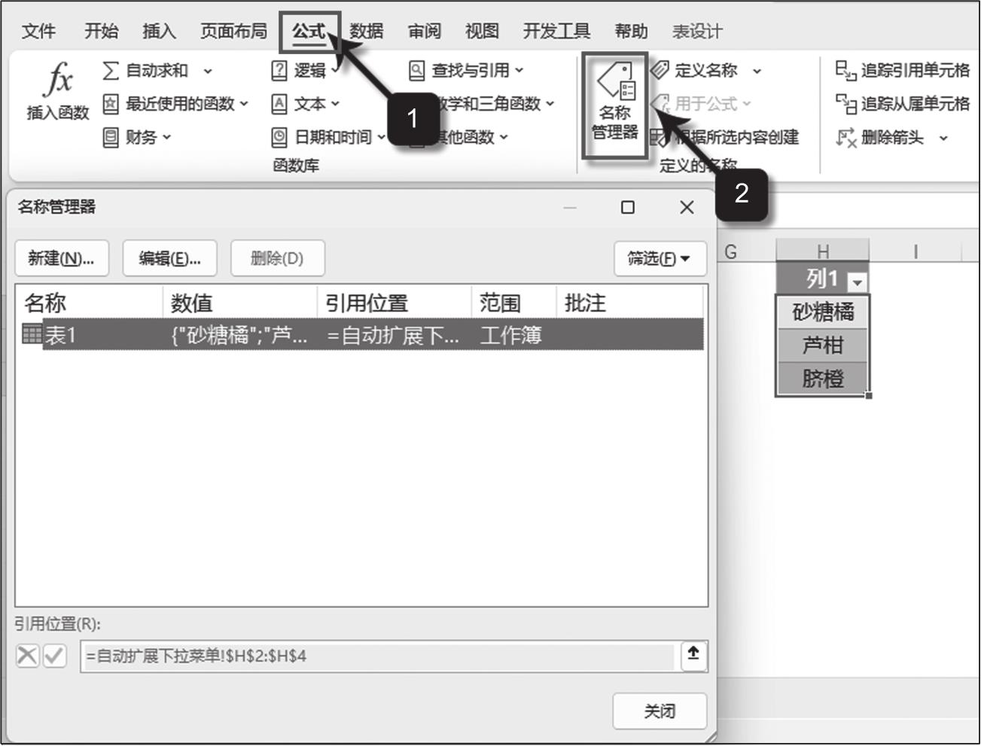Click the 文本 text functions icon

tap(279, 104)
